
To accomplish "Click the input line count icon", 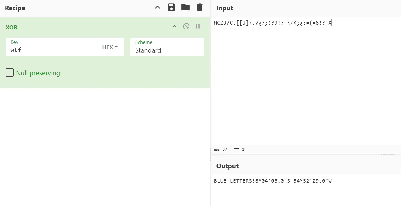I will coord(236,150).
